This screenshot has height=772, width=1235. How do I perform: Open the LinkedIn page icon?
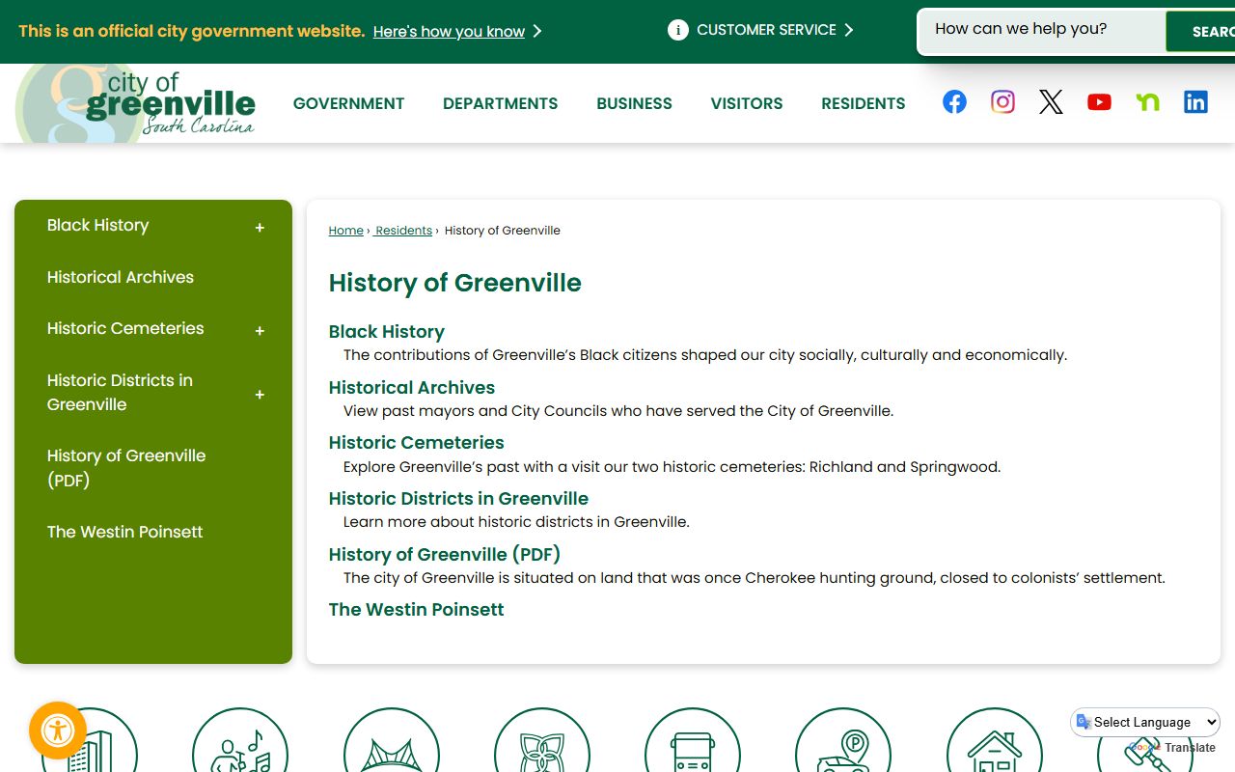1195,102
